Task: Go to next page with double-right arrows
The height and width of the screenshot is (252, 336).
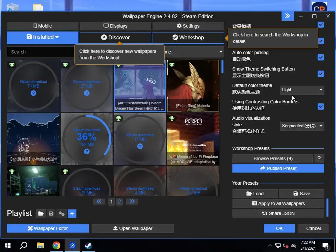Action: 132,202
